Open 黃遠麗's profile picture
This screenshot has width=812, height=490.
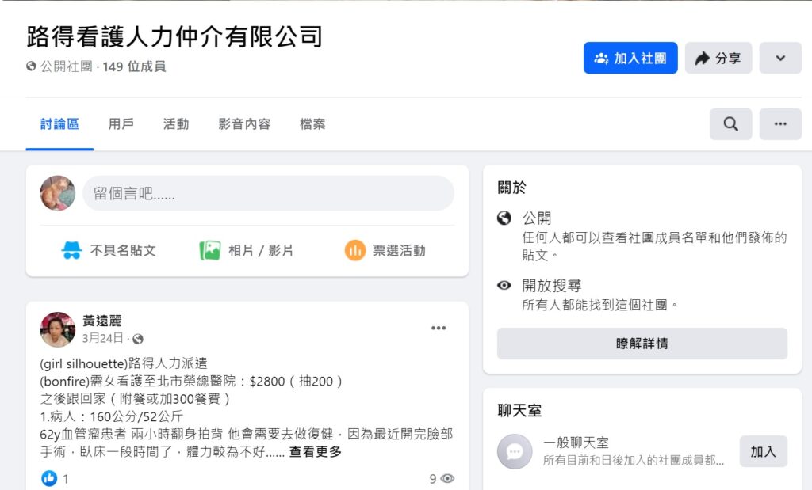(x=57, y=329)
